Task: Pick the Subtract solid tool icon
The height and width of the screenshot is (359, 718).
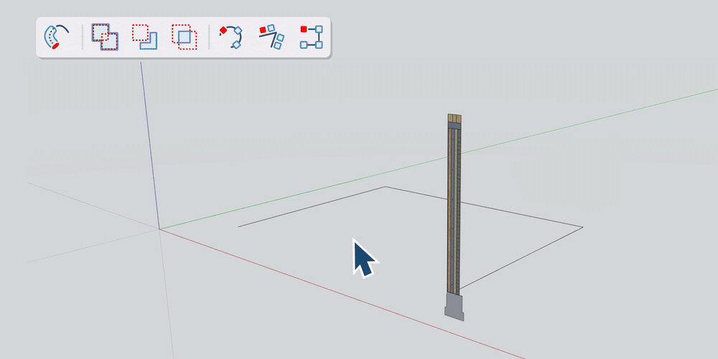Action: (144, 37)
